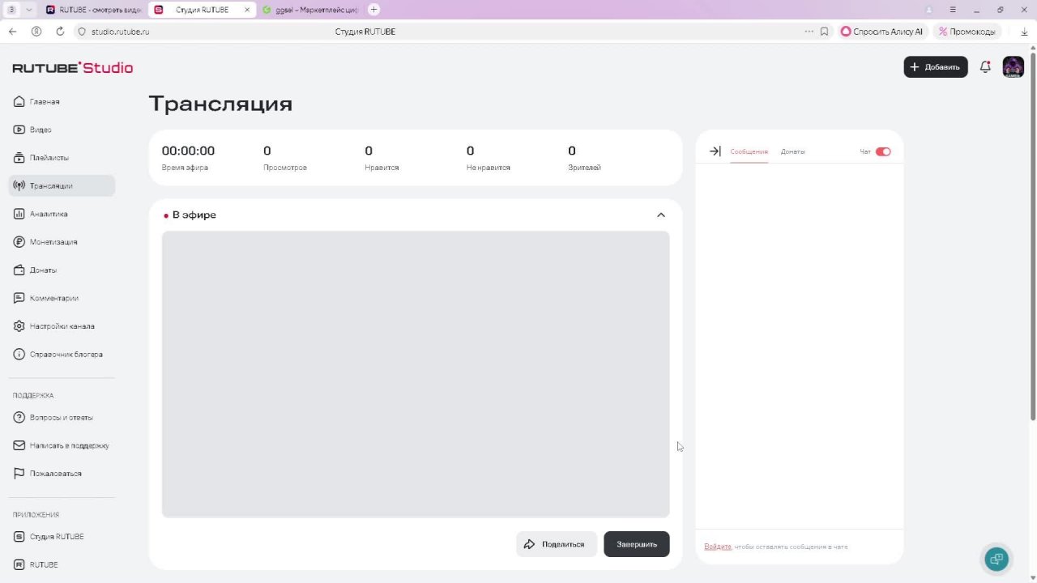Click the ПОДДЕРЖКА section header
Image resolution: width=1037 pixels, height=583 pixels.
(33, 396)
